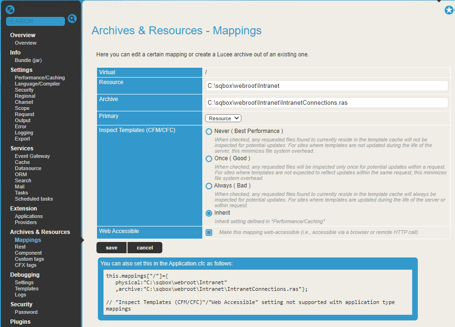Toggle the Web Accessible checkbox
The height and width of the screenshot is (327, 455).
pyautogui.click(x=209, y=232)
